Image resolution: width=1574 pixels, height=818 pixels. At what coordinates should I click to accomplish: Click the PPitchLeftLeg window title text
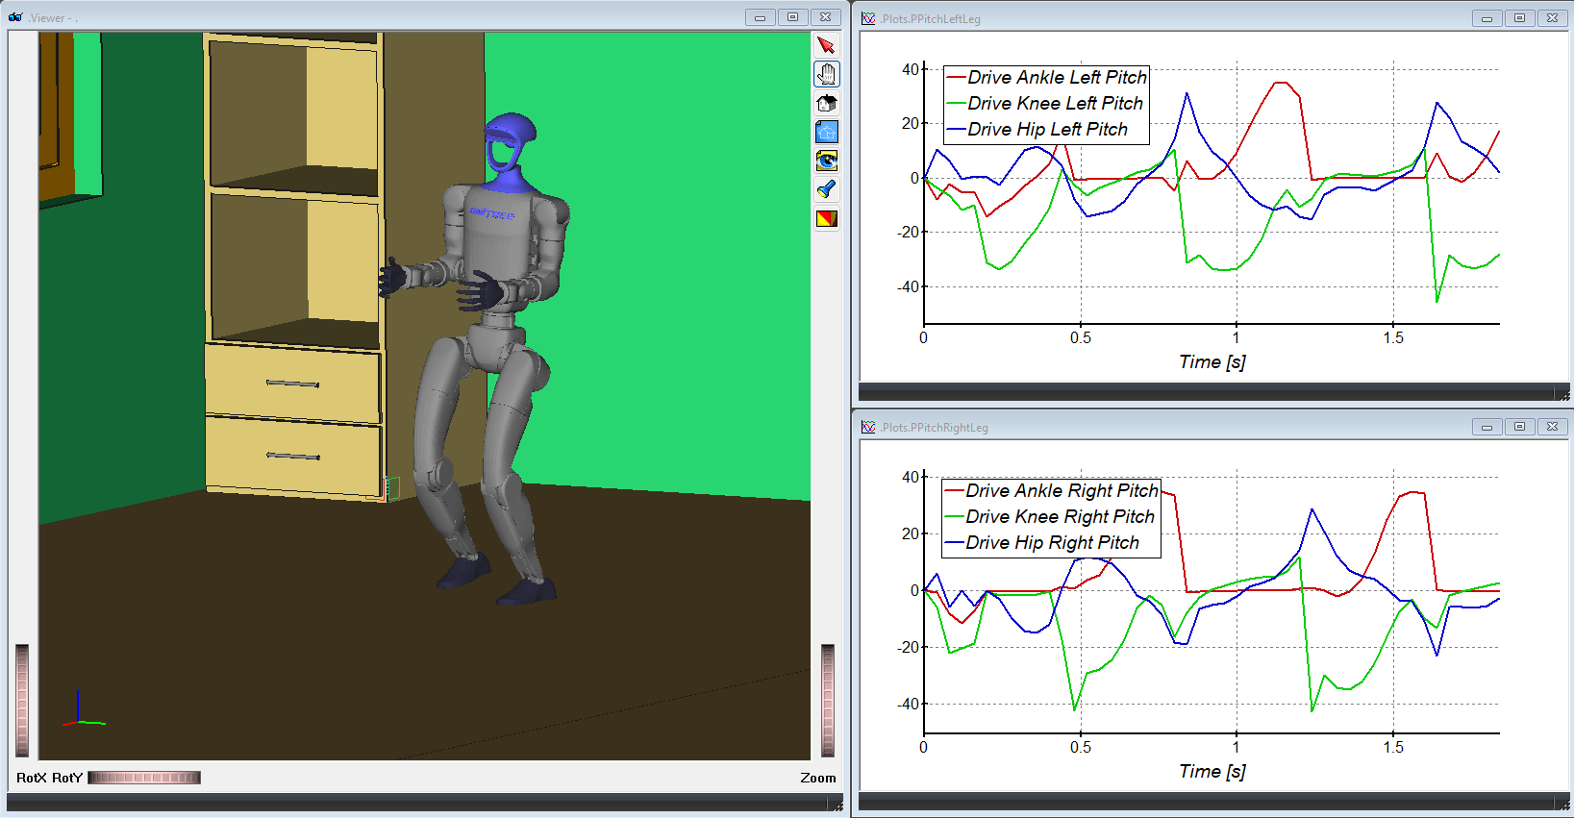(x=930, y=18)
